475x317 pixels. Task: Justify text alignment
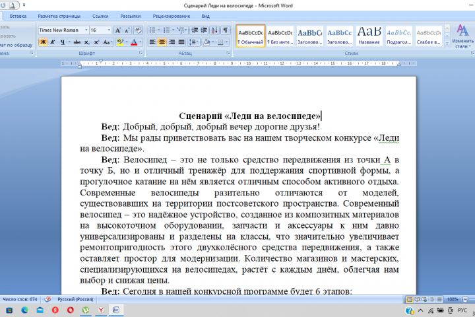(x=181, y=42)
